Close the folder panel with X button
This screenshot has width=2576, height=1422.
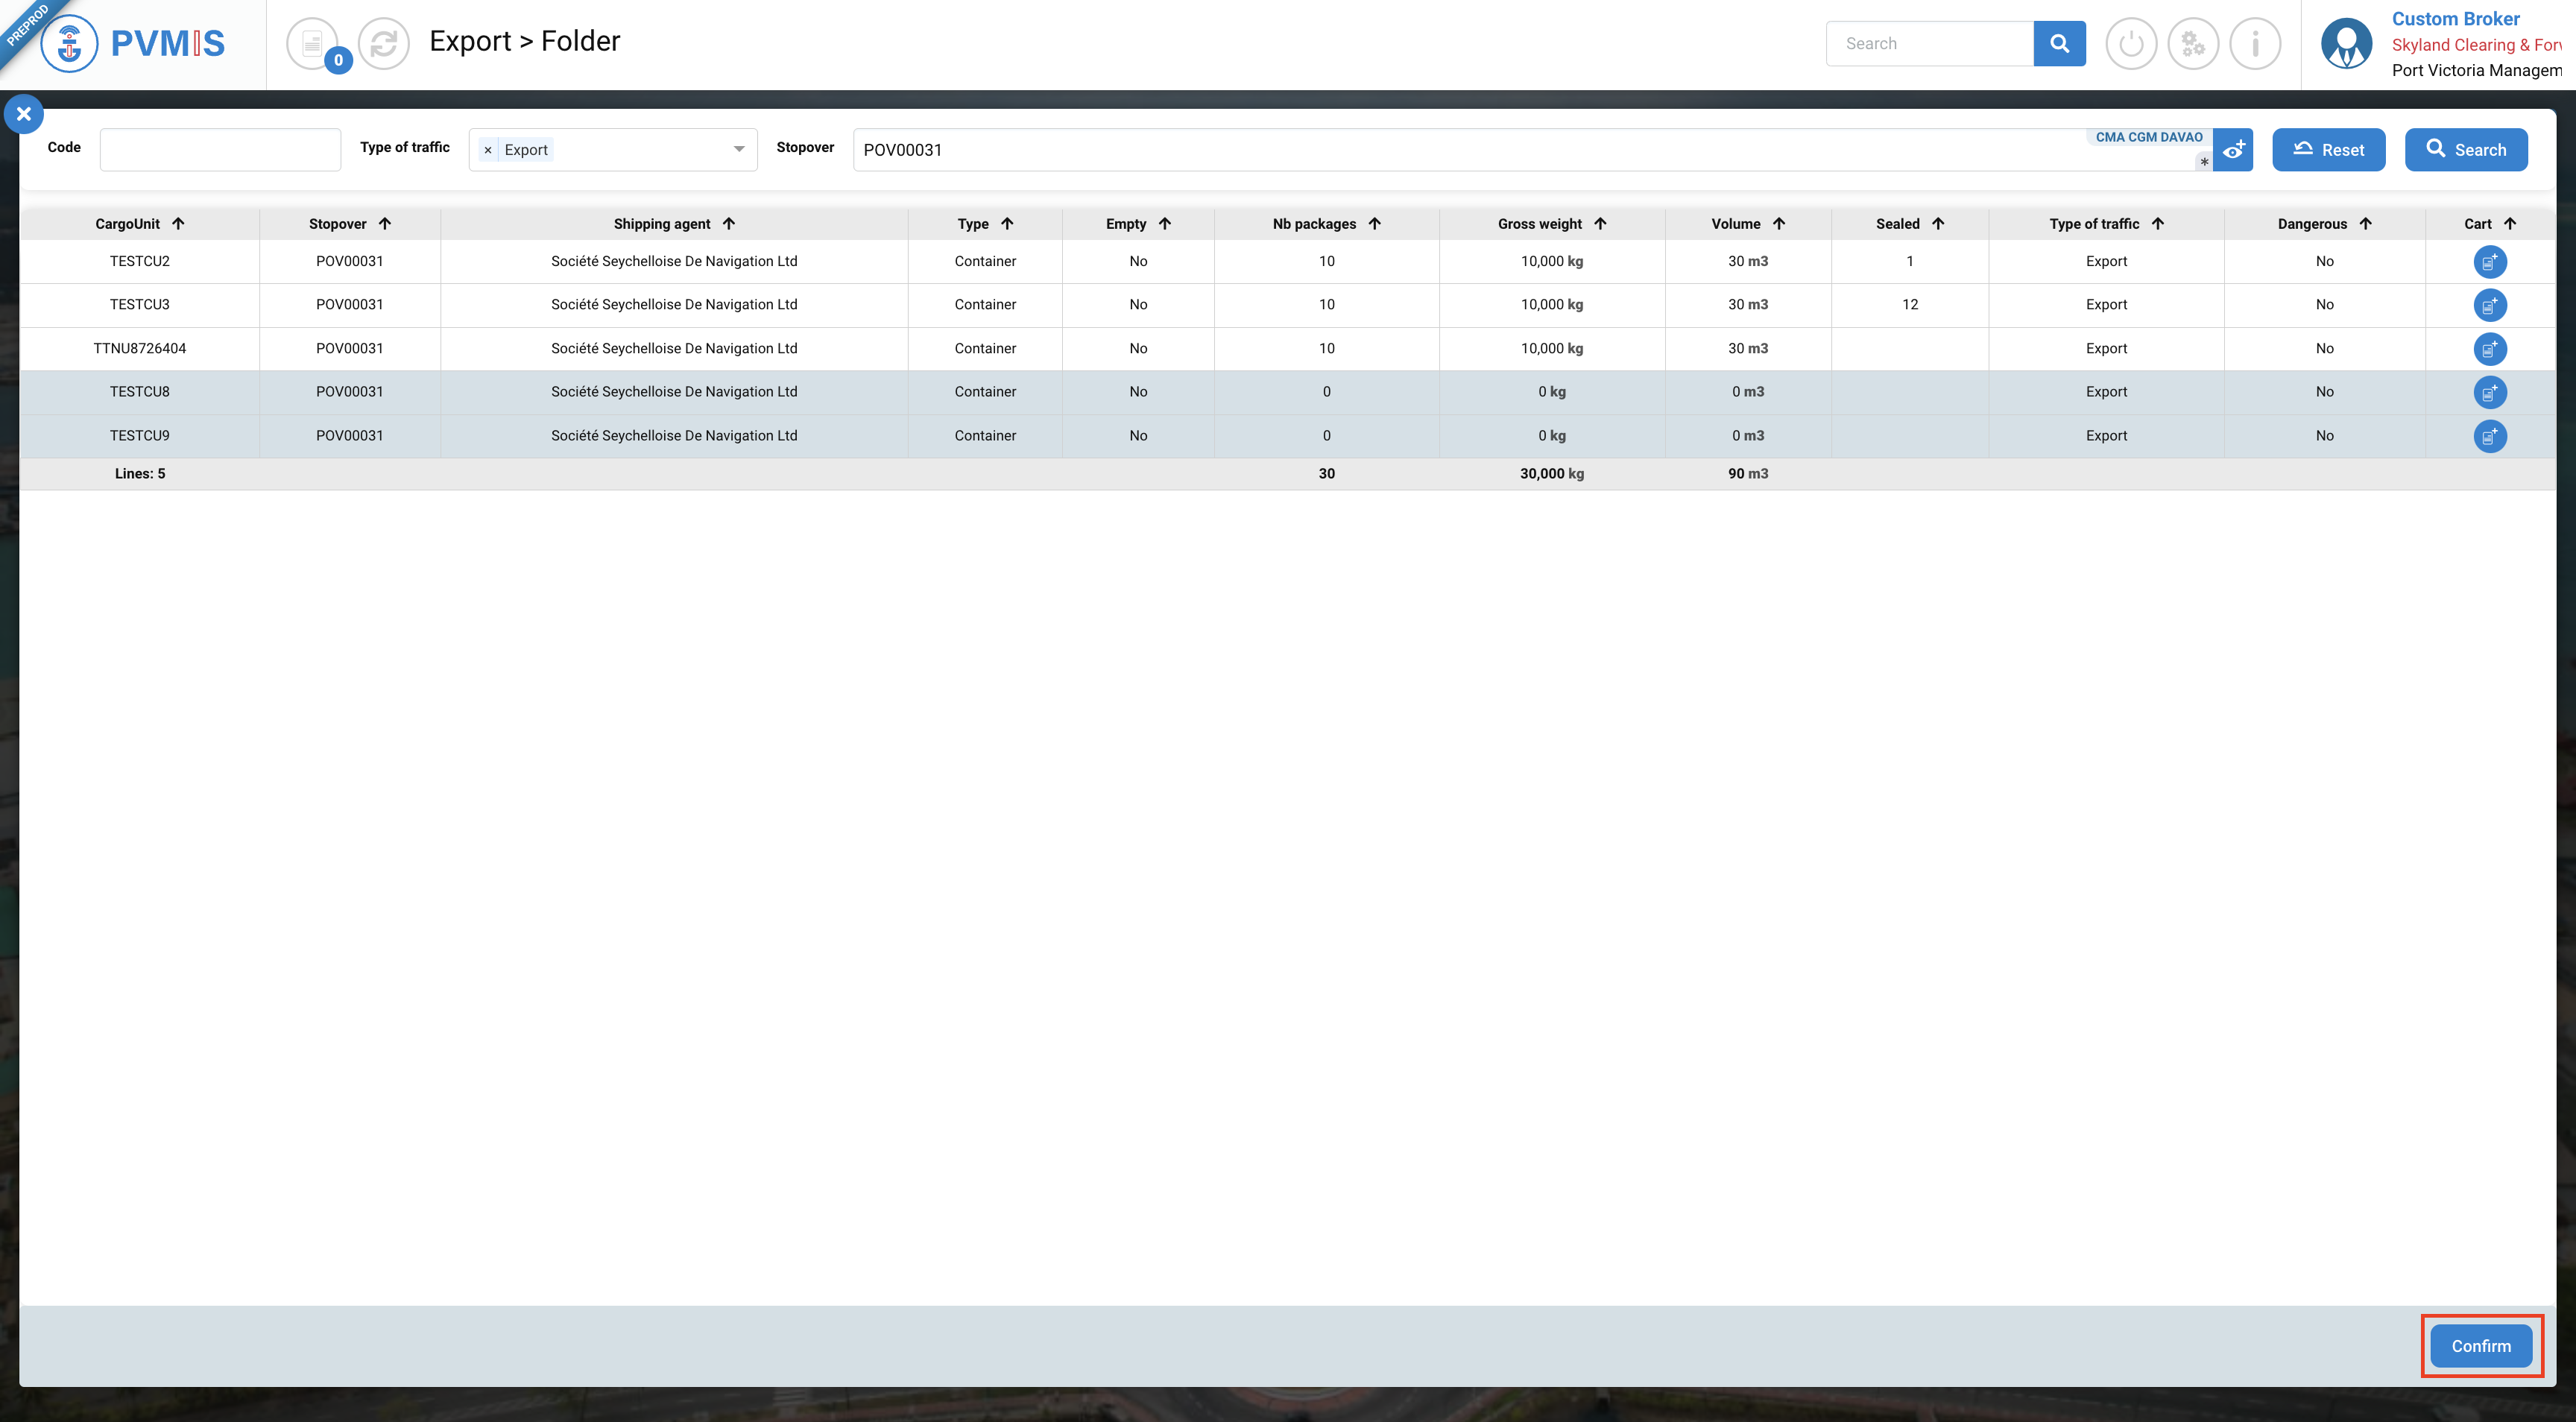point(24,114)
